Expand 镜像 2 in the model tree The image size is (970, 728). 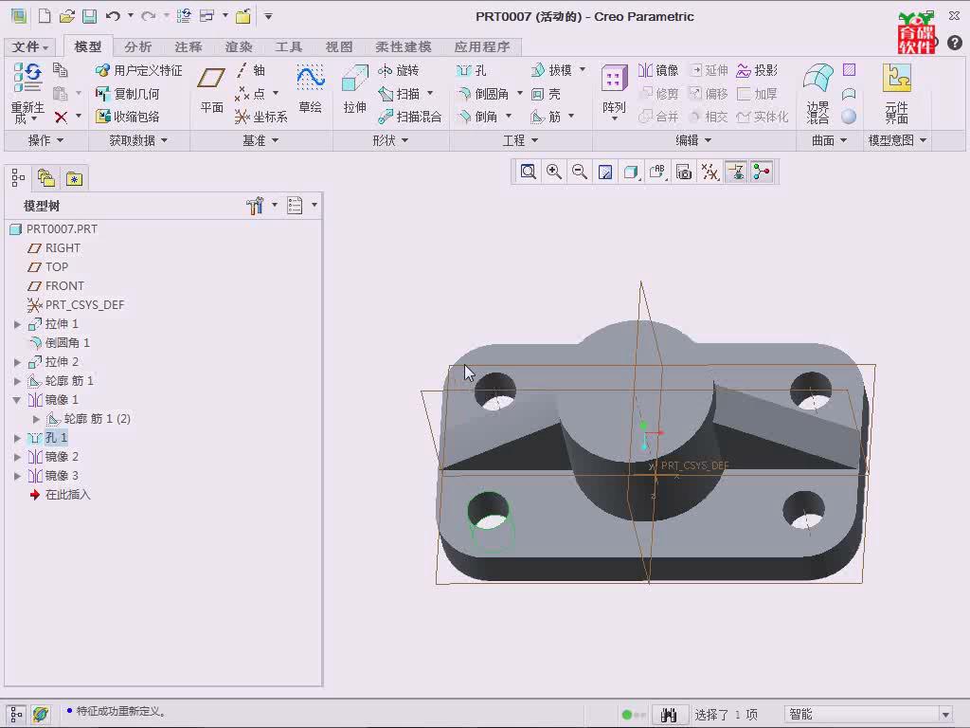coord(17,457)
